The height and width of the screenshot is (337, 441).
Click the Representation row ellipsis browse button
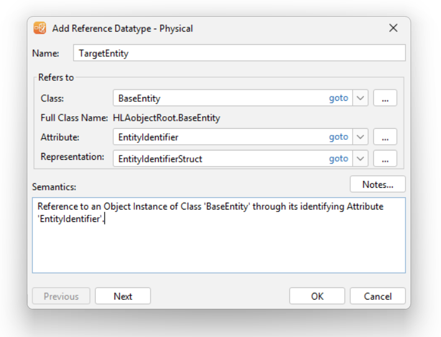[x=385, y=159]
